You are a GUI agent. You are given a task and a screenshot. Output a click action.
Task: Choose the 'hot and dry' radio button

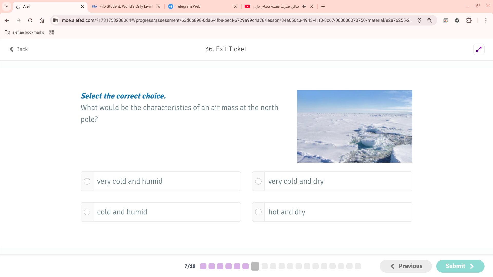coord(258,212)
